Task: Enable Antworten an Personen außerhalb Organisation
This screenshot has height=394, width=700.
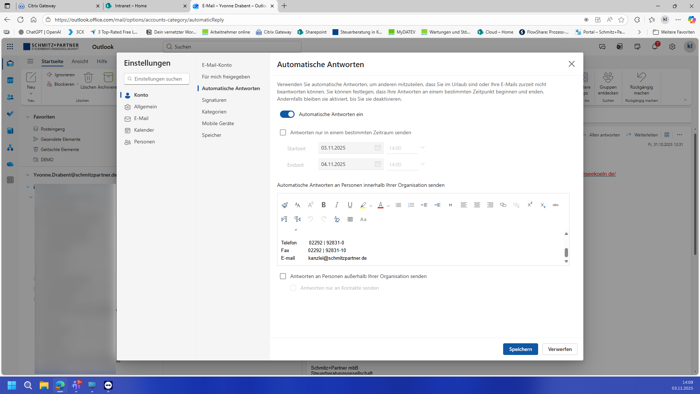Action: [x=283, y=276]
